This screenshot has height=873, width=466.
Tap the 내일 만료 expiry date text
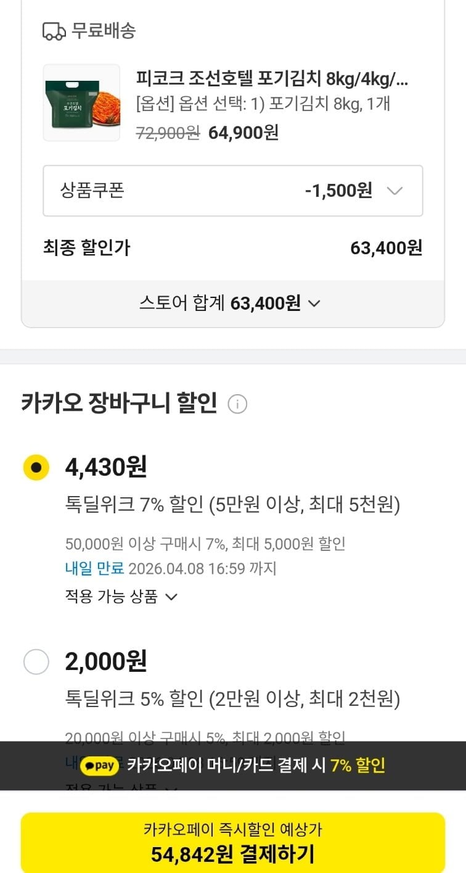(171, 568)
